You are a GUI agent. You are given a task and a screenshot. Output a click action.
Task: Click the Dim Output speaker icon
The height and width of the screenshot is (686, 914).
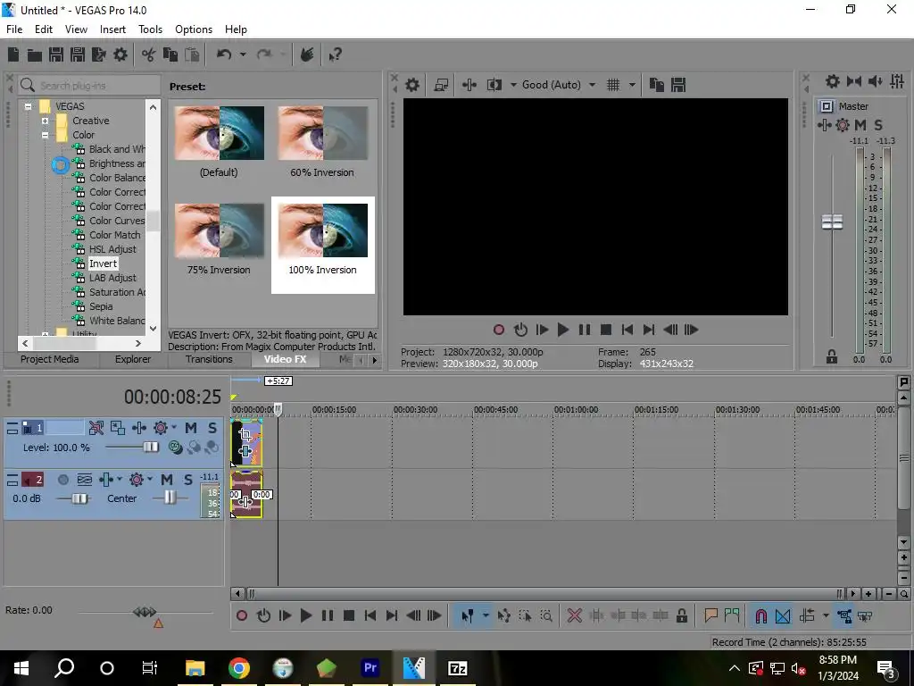click(x=876, y=81)
